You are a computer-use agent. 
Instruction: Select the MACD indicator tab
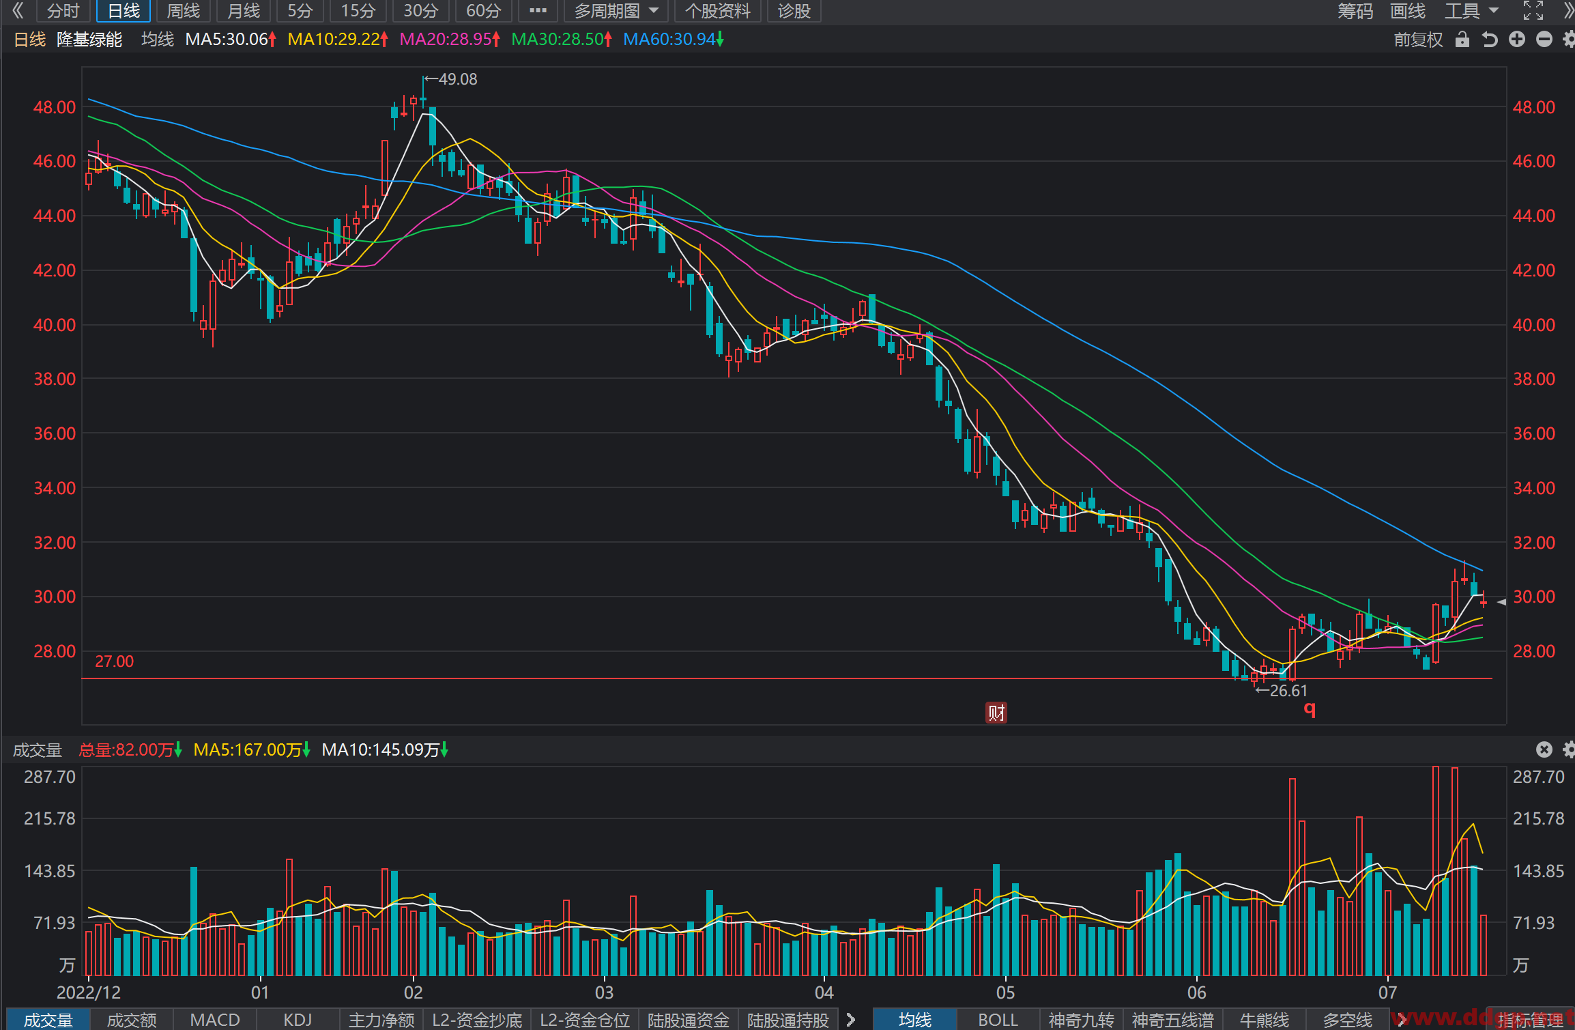[215, 1020]
